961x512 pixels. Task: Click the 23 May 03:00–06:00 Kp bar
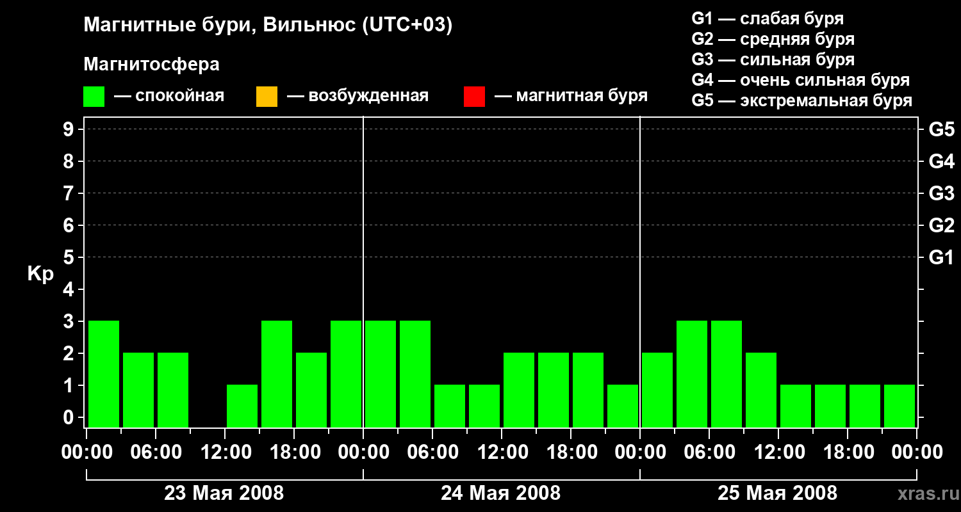[x=138, y=390]
